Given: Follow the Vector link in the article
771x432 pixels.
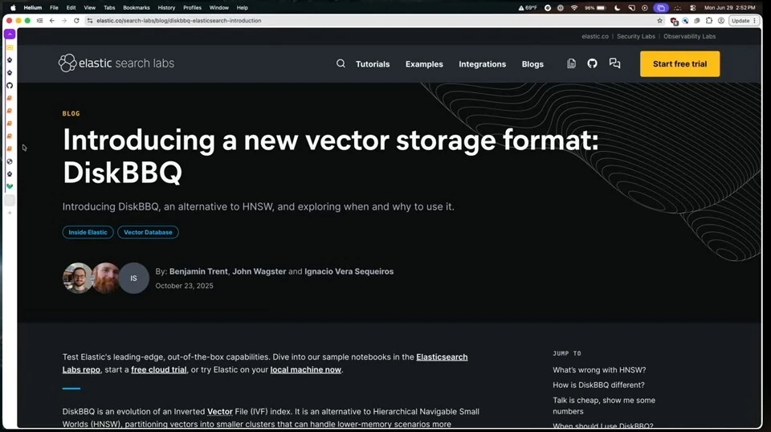Looking at the screenshot, I should click(220, 411).
